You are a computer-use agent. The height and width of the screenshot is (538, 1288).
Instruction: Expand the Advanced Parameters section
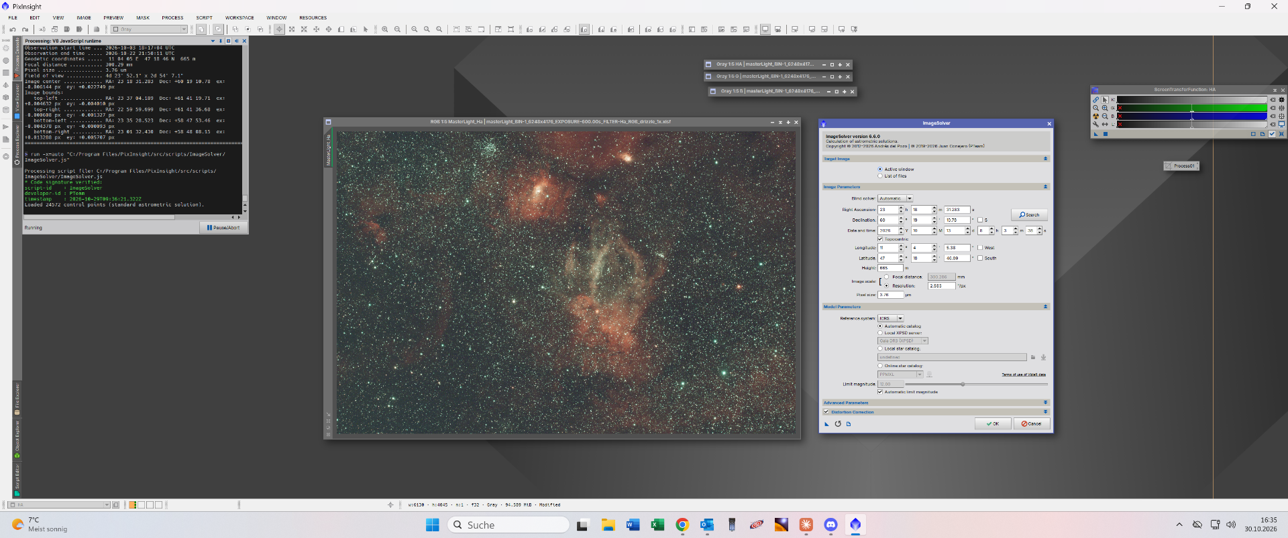tap(1045, 403)
